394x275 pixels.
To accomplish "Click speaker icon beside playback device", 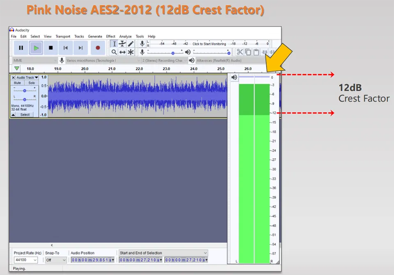I will click(x=192, y=61).
